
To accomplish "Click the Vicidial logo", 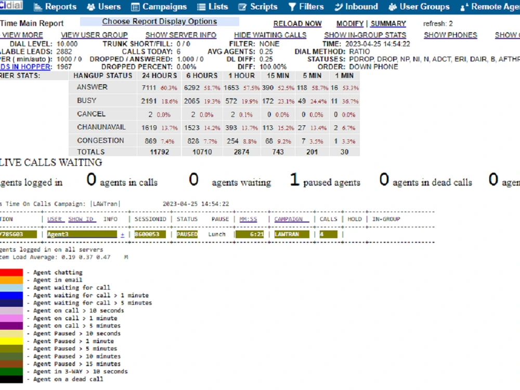I will coord(11,5).
